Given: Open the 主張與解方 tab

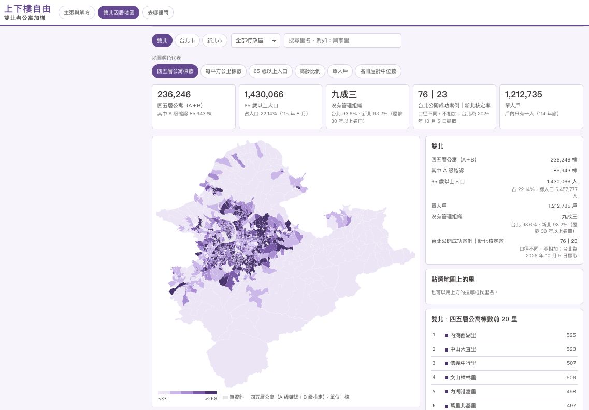Looking at the screenshot, I should tap(77, 12).
